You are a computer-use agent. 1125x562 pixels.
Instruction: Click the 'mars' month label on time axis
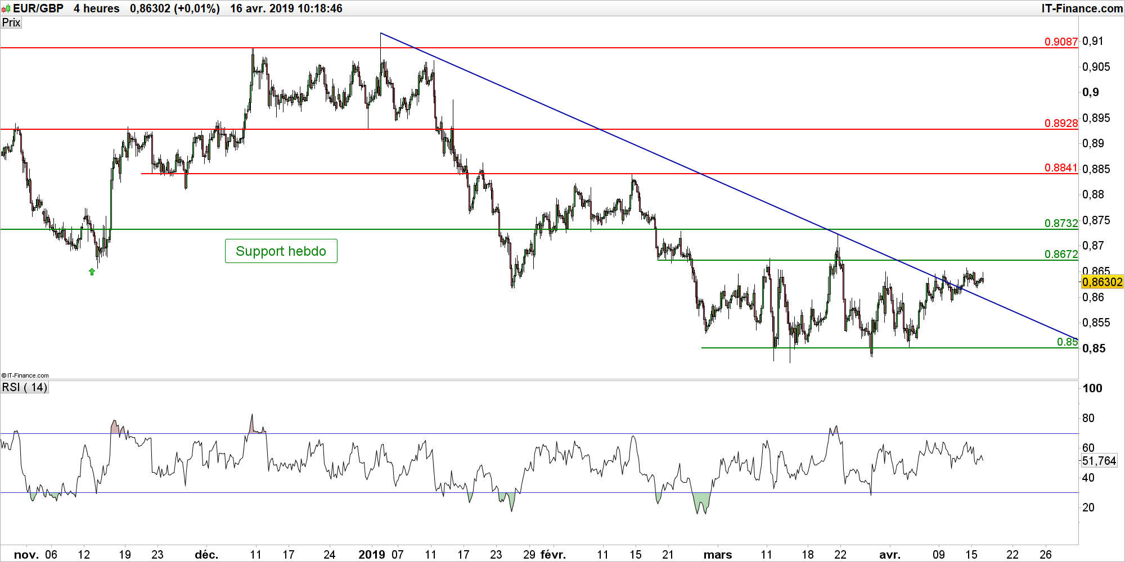[718, 555]
